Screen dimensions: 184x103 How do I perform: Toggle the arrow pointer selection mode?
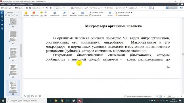(x=150, y=8)
